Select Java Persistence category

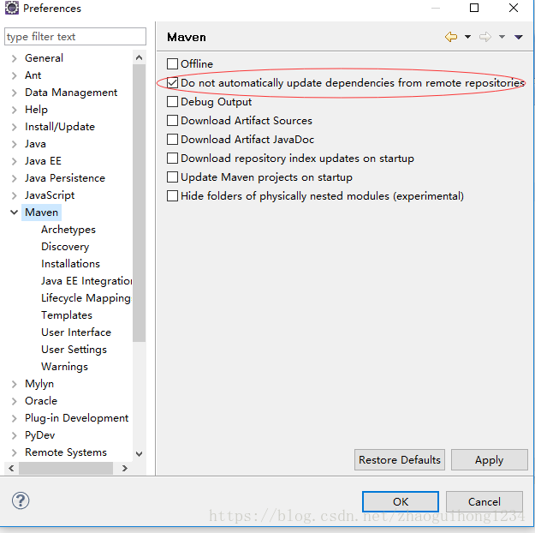[65, 178]
